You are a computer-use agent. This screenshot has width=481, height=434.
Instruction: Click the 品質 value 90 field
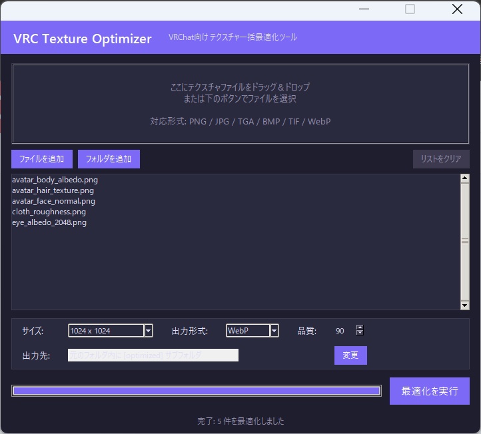click(x=340, y=331)
